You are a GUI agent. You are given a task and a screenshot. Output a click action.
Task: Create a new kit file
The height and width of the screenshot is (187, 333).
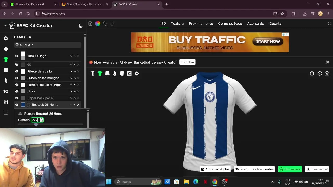point(90,24)
